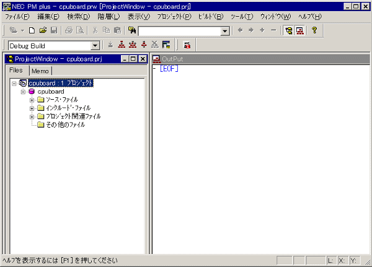The image size is (372, 267).
Task: Toggle the Project Window toolbar button
Action: point(289,30)
